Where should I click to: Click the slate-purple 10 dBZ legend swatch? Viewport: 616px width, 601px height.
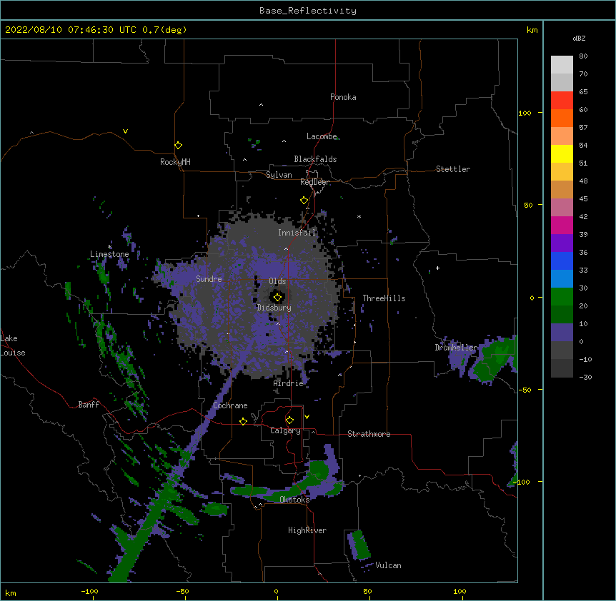[562, 333]
